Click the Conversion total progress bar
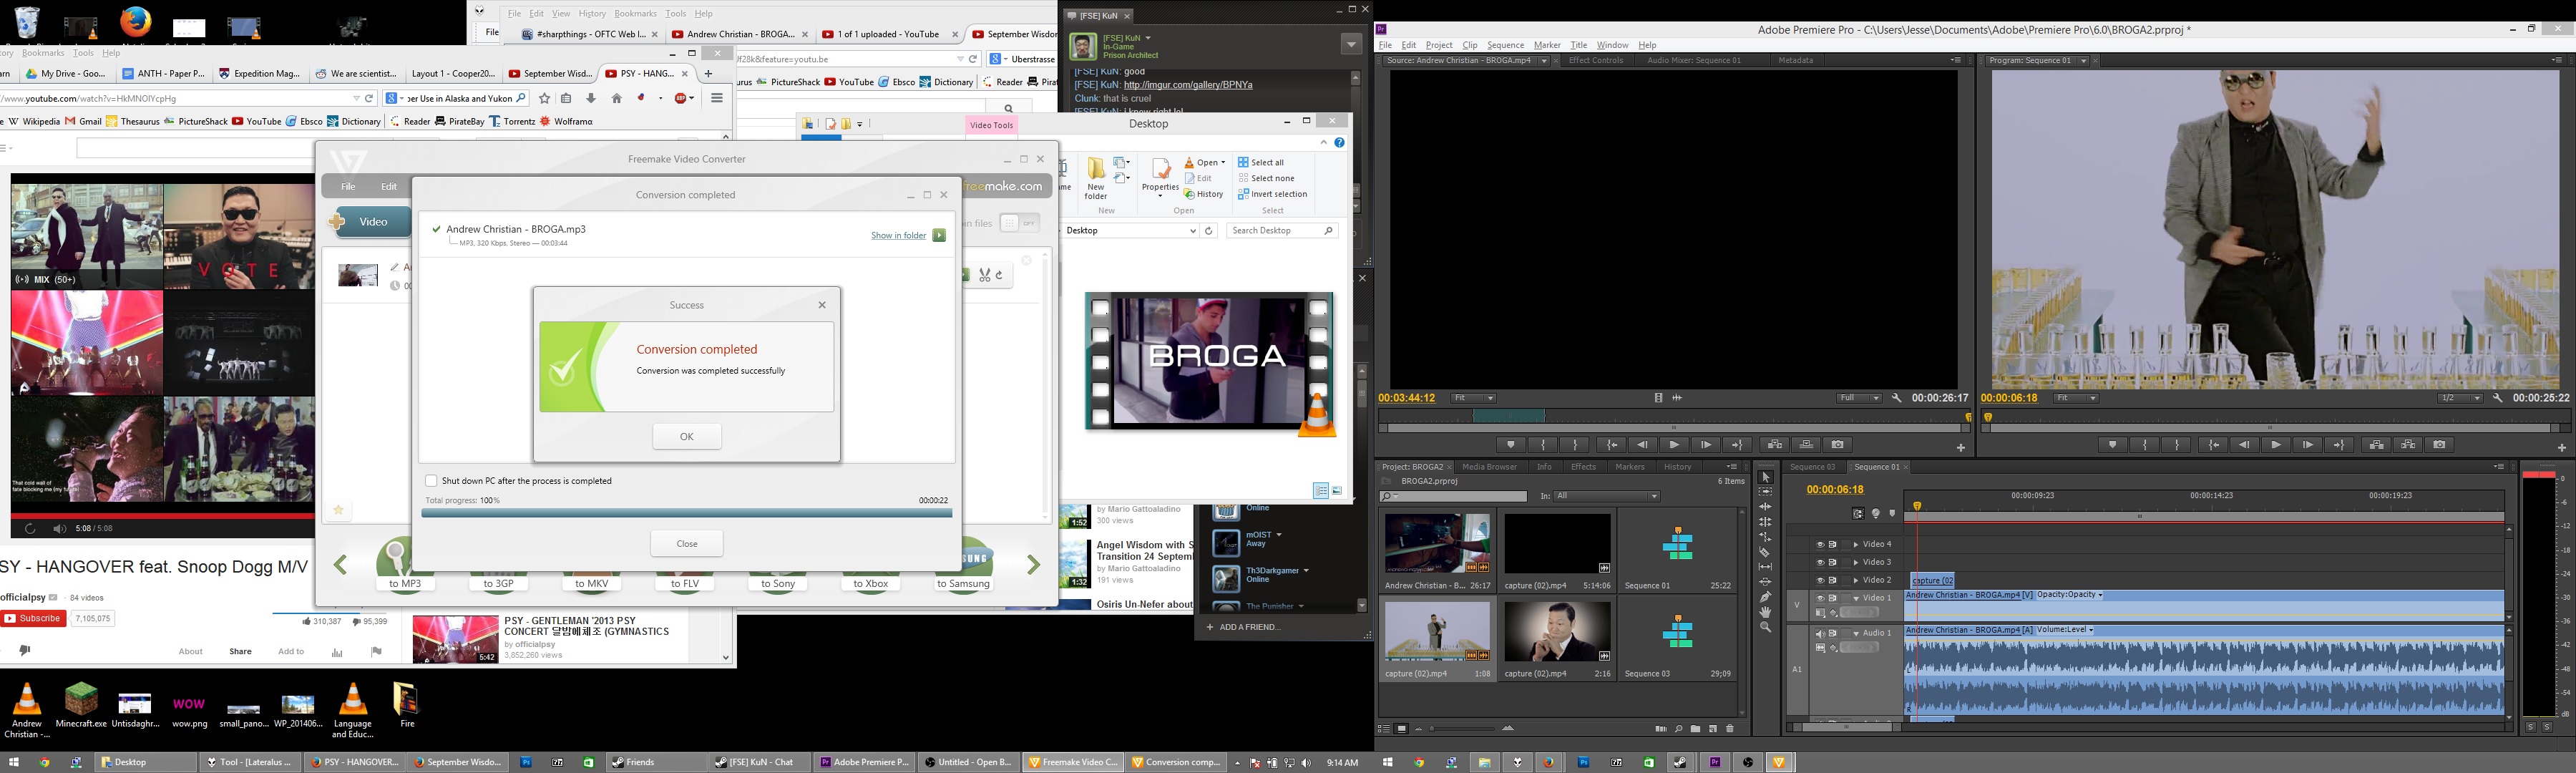Viewport: 2576px width, 773px height. coord(686,513)
